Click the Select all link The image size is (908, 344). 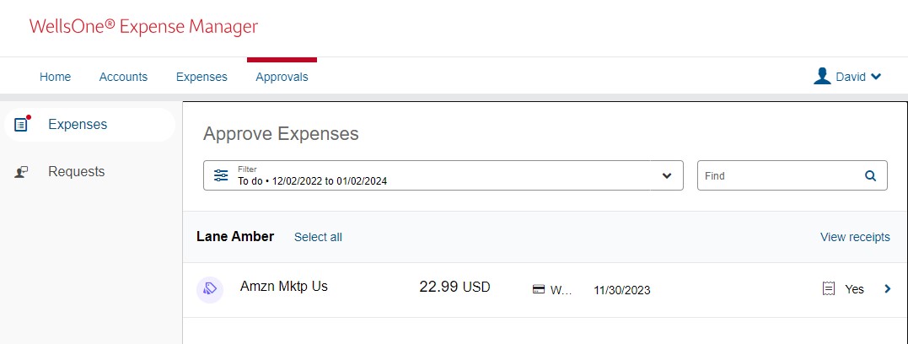[x=318, y=237]
